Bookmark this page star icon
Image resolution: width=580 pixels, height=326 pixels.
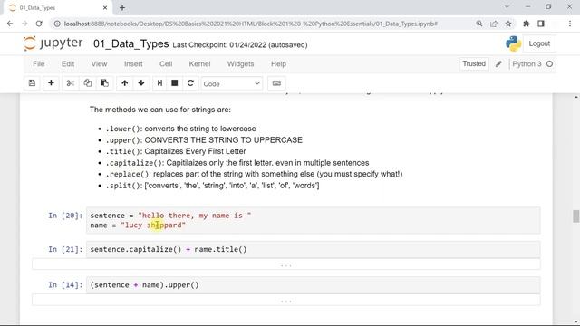[x=508, y=24]
